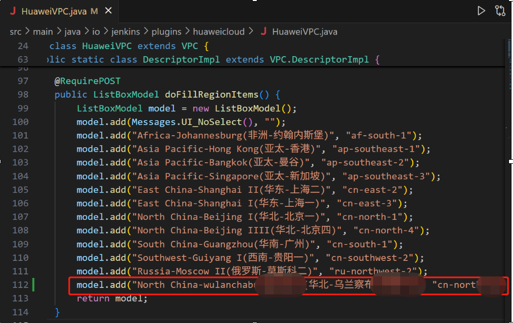
Task: Close the HuaweiVPC.java tab
Action: coord(108,11)
